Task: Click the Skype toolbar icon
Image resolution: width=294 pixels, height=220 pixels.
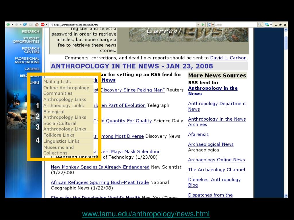Action: tap(267, 25)
